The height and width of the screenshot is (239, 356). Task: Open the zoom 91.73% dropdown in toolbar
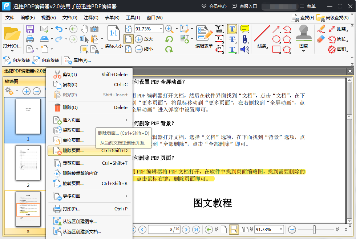(161, 29)
